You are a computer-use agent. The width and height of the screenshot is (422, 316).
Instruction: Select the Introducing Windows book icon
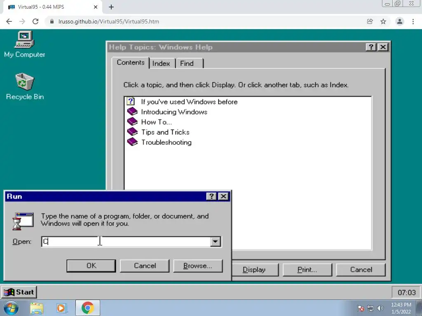[132, 112]
